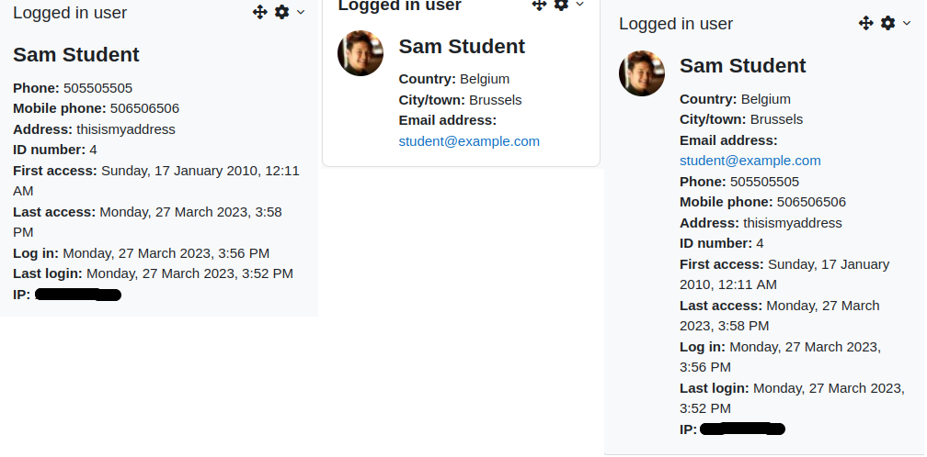This screenshot has width=927, height=457.
Task: Open gear icon of the email-only user block
Action: (x=561, y=5)
